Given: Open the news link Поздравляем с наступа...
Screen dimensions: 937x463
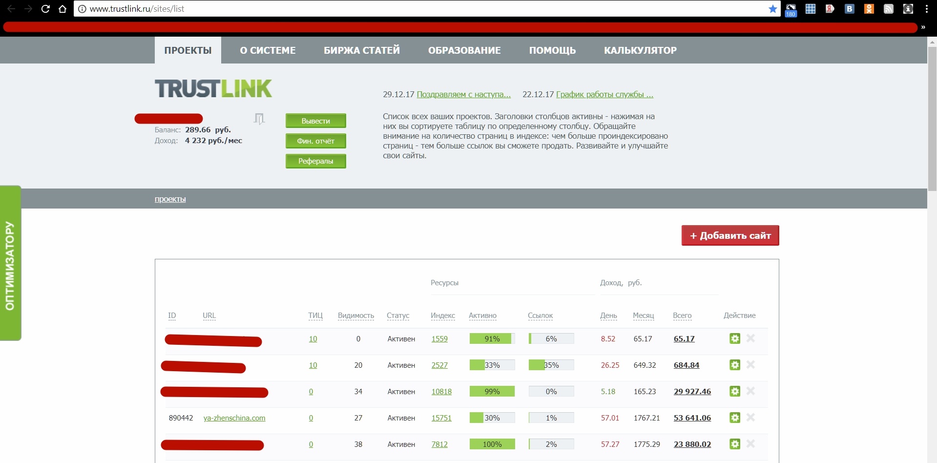Looking at the screenshot, I should [x=463, y=94].
